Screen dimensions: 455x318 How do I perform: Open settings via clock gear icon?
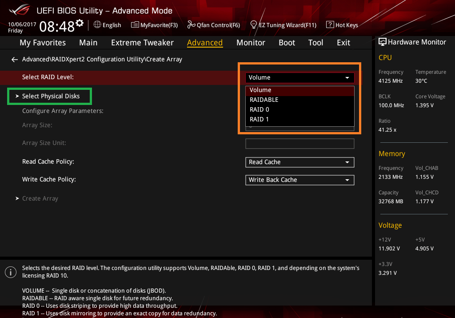pyautogui.click(x=80, y=23)
